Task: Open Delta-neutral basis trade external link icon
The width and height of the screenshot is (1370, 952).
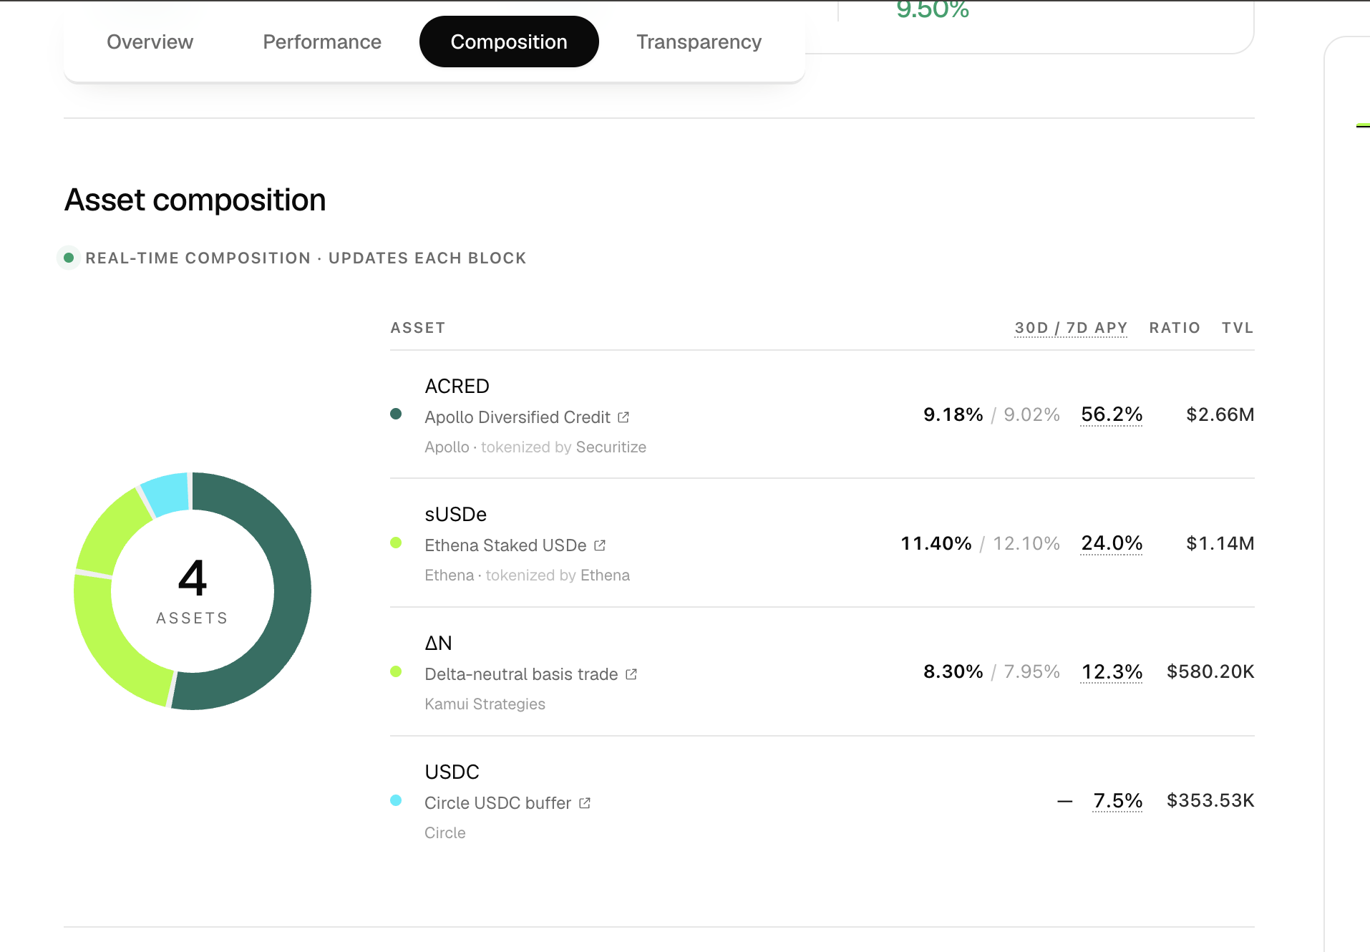Action: click(x=631, y=674)
